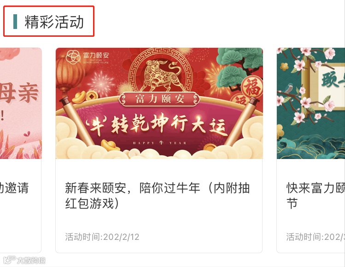Open the pink 母亲 activity card image
This screenshot has width=345, height=267.
tap(21, 103)
